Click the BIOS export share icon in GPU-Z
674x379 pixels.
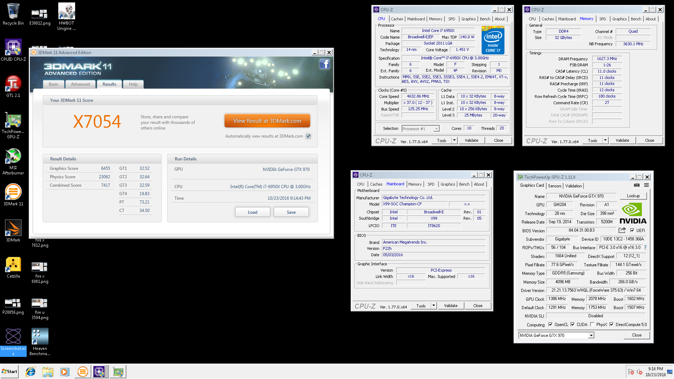tap(622, 230)
